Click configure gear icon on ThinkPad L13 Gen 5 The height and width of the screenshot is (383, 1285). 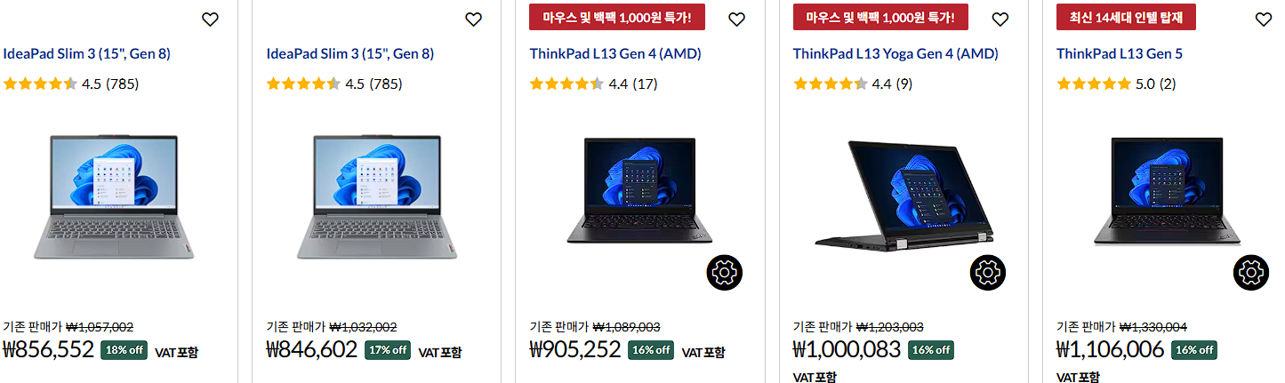1251,272
